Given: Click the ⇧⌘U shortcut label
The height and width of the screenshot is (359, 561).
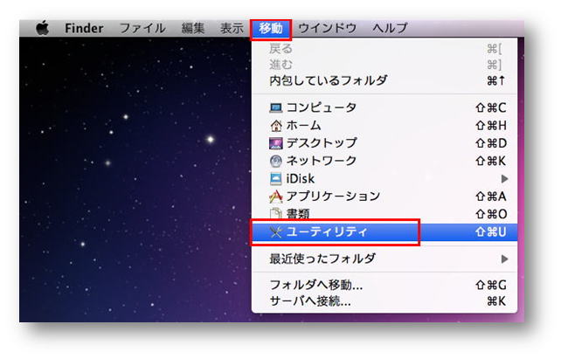Looking at the screenshot, I should tap(491, 232).
